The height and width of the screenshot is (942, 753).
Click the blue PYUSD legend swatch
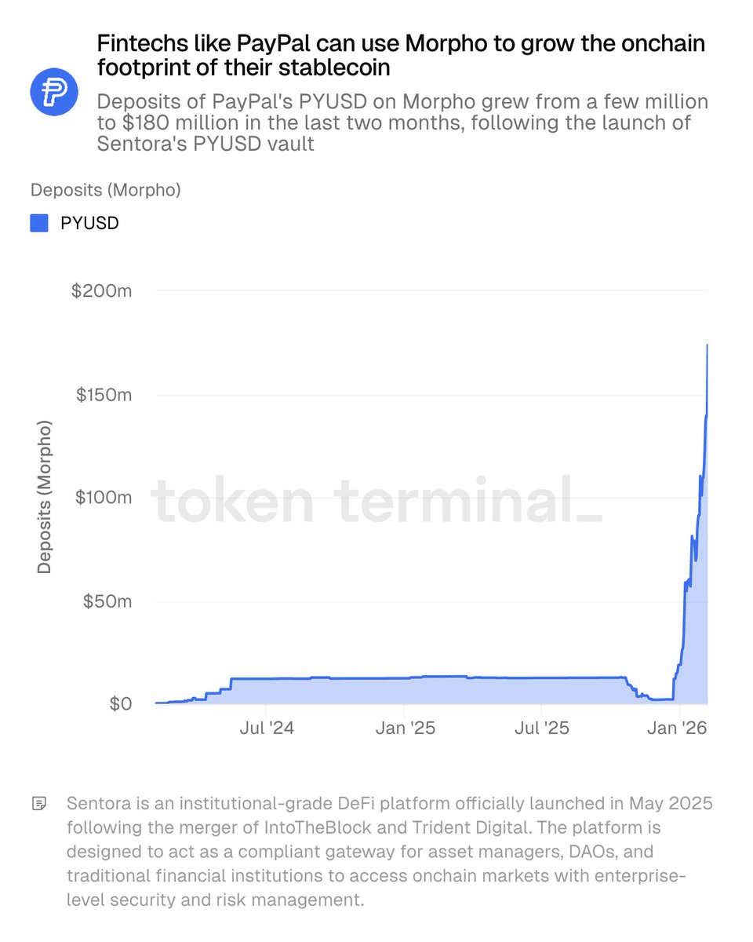tap(39, 223)
